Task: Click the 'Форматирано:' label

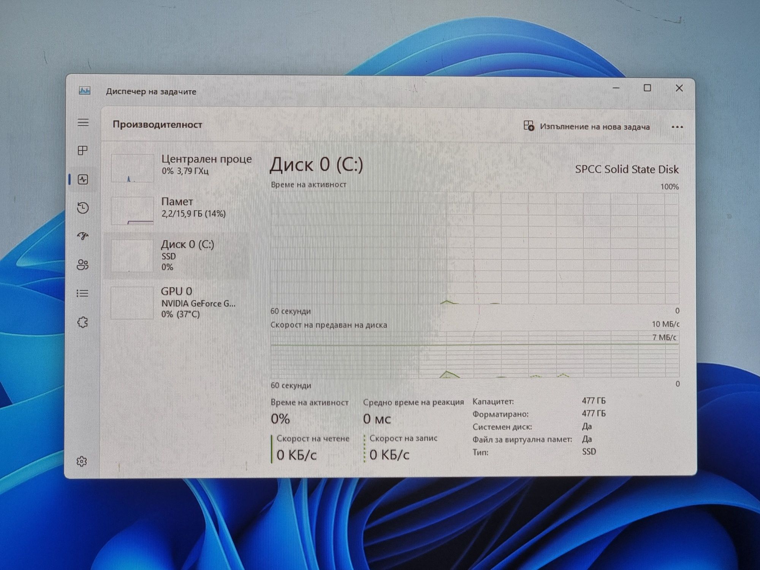Action: point(500,414)
